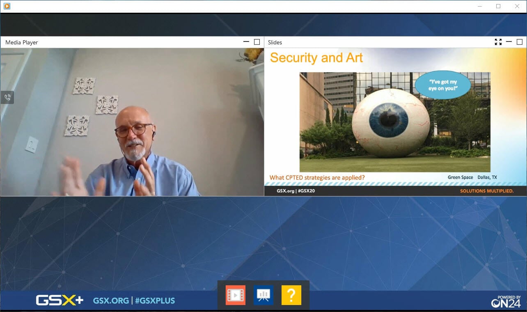The height and width of the screenshot is (312, 527).
Task: Click the Media Player panel title
Action: click(22, 42)
